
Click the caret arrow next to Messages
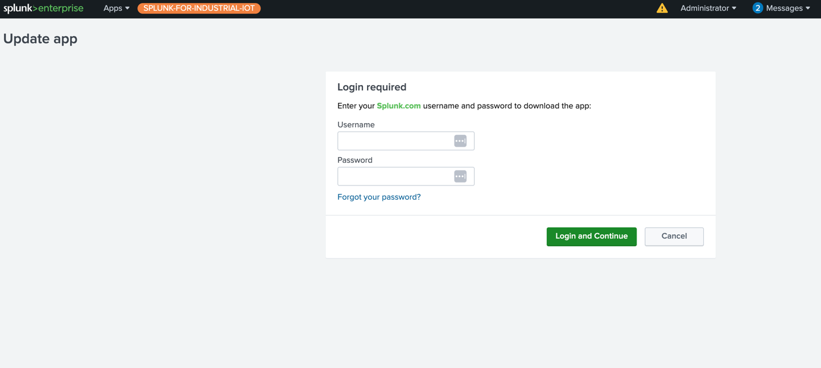coord(808,8)
